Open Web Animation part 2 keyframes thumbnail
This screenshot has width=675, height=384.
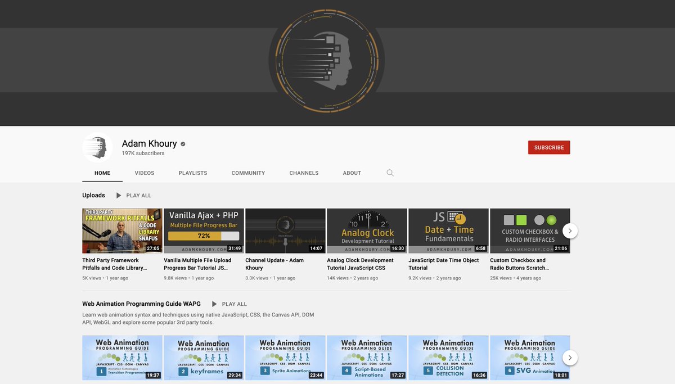click(x=204, y=358)
